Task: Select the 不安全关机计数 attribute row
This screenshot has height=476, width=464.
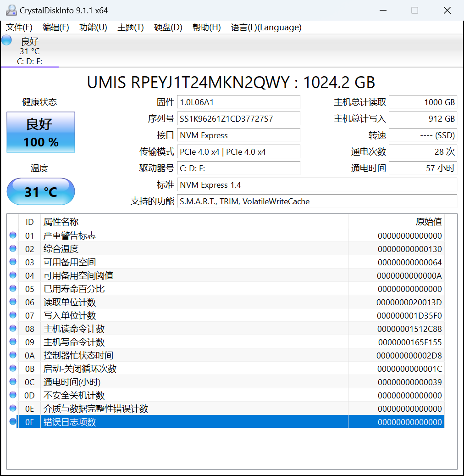Action: coord(226,395)
